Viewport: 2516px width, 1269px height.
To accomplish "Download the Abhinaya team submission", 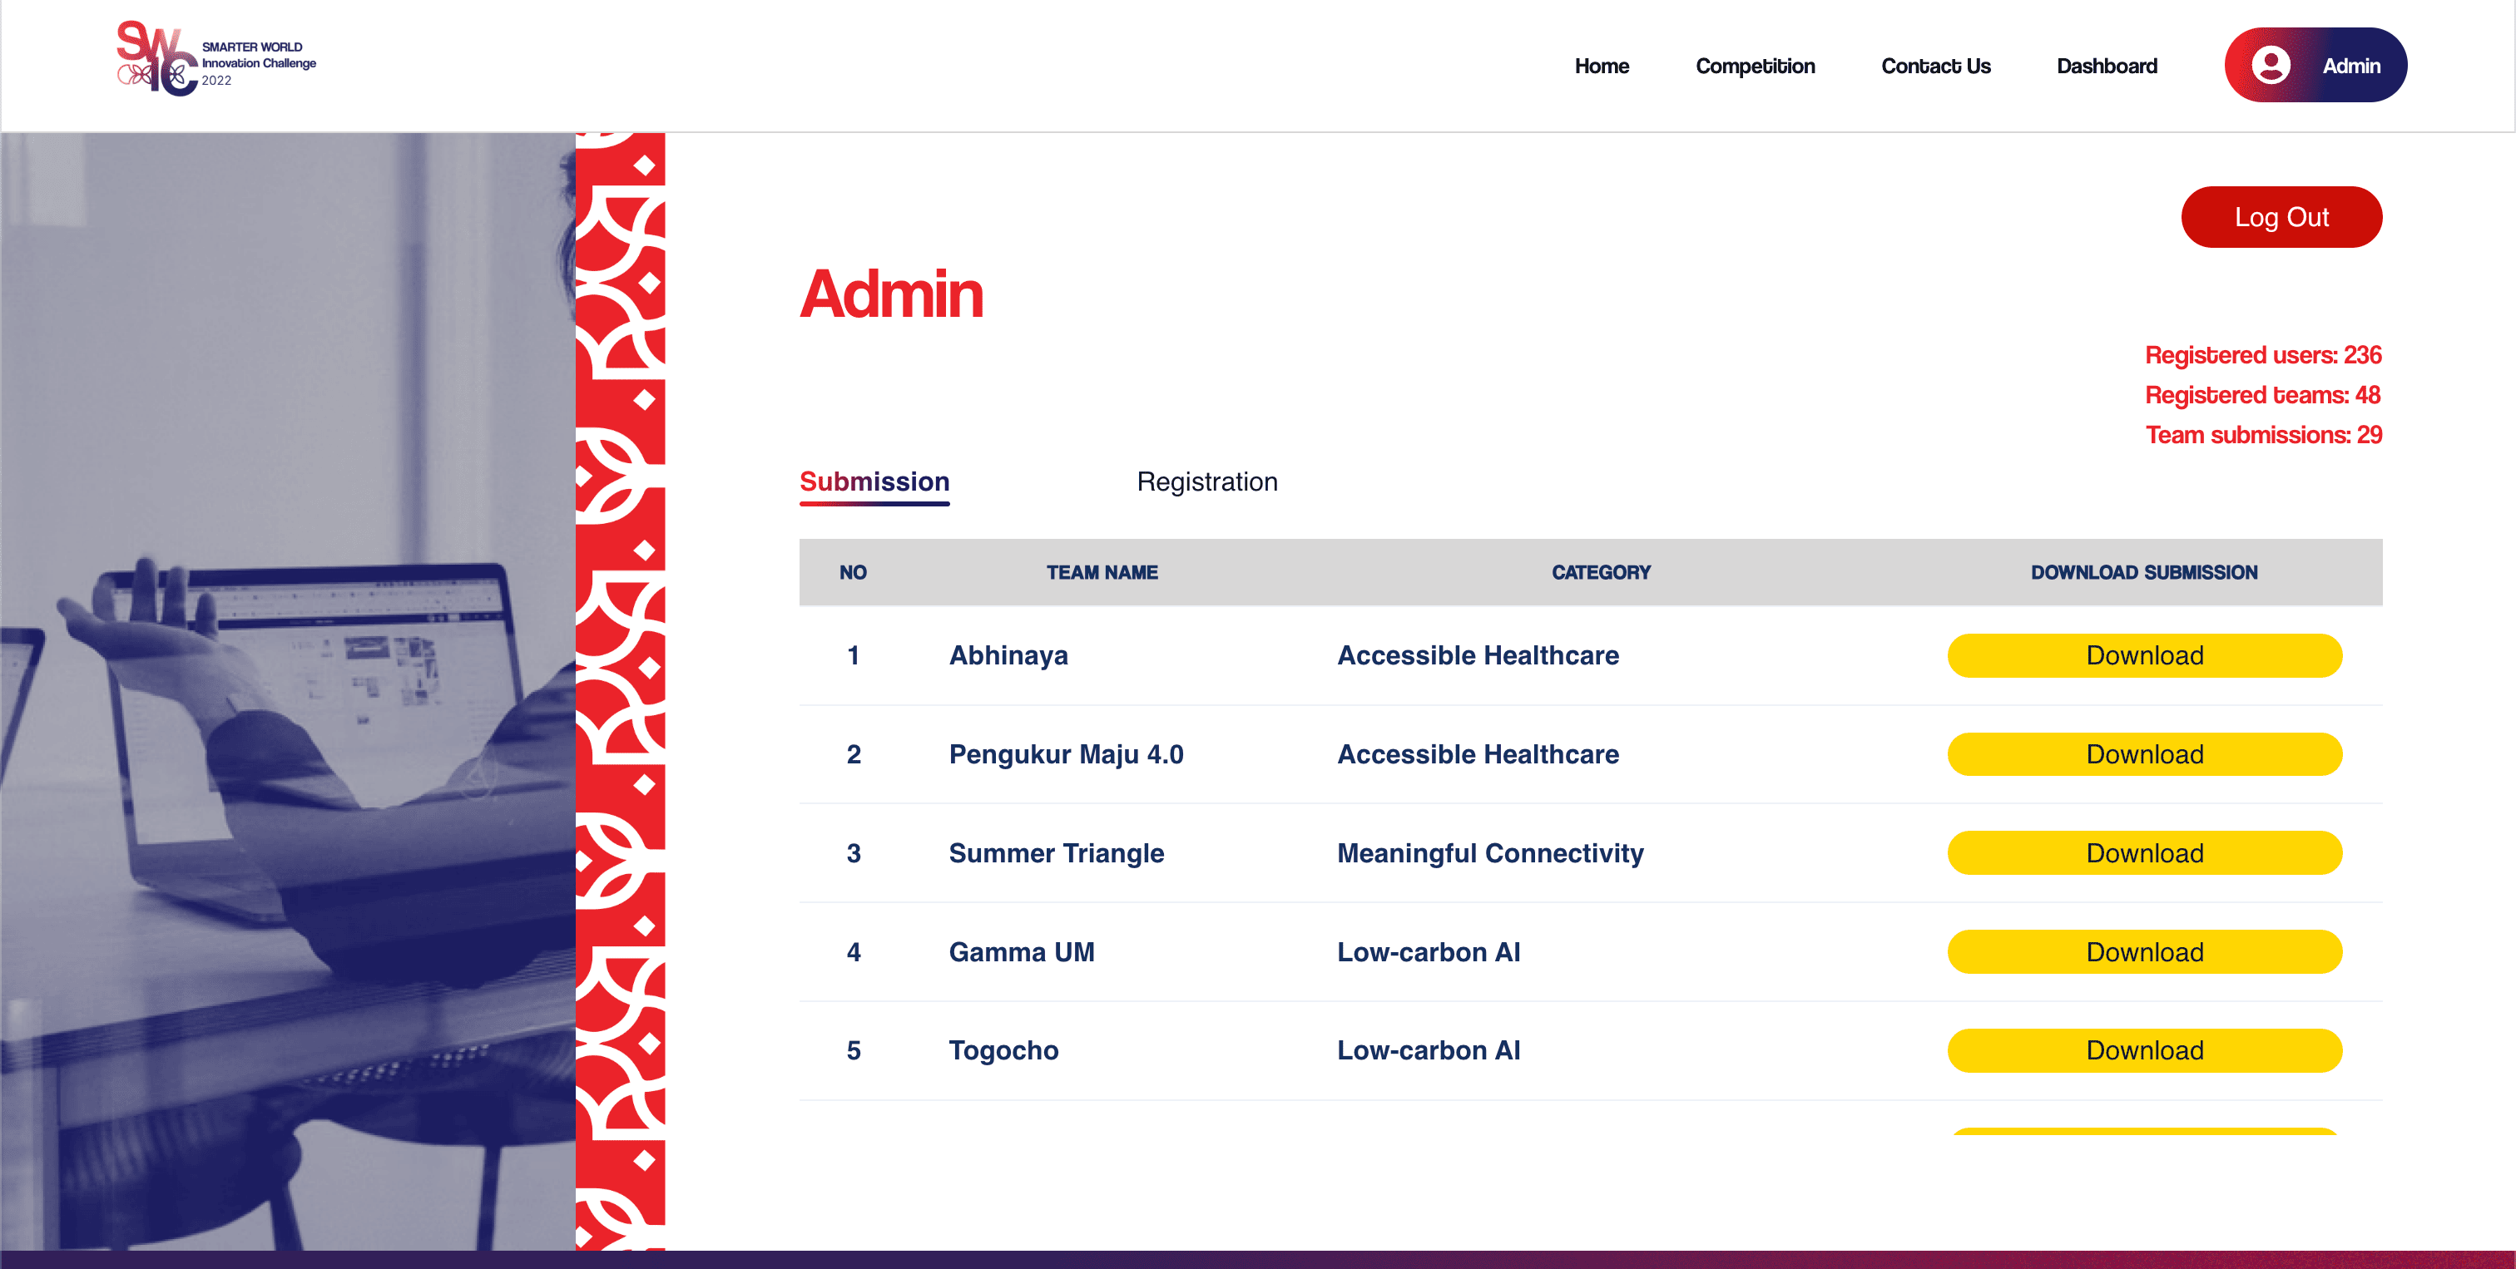I will click(x=2143, y=655).
